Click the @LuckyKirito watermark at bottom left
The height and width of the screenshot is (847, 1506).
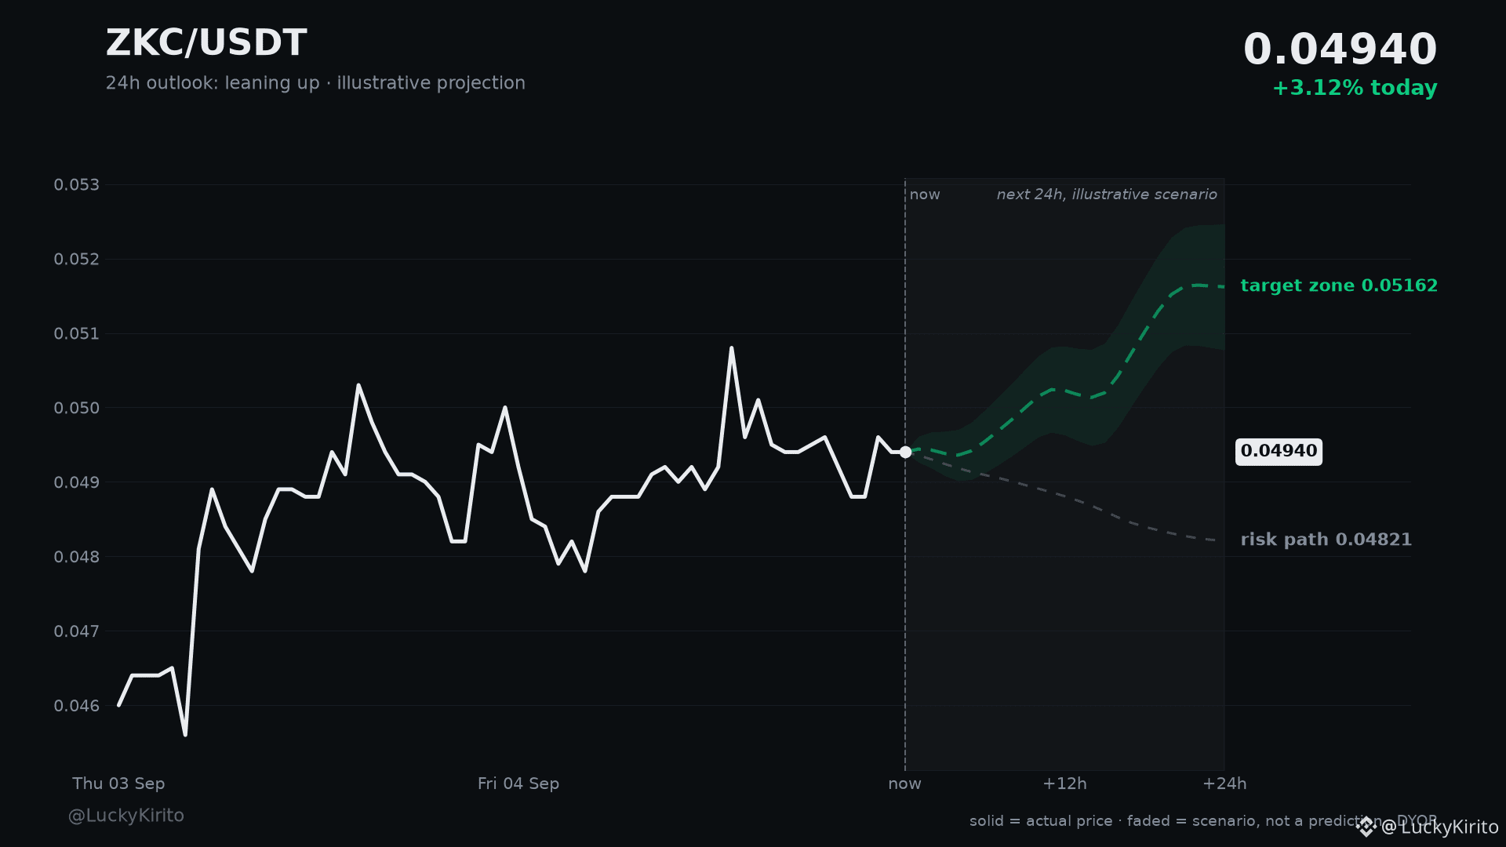coord(126,816)
